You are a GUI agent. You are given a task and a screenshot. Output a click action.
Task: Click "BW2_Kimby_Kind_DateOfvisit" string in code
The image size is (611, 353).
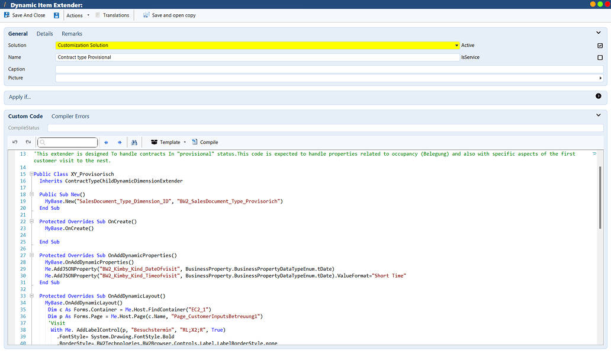point(140,269)
